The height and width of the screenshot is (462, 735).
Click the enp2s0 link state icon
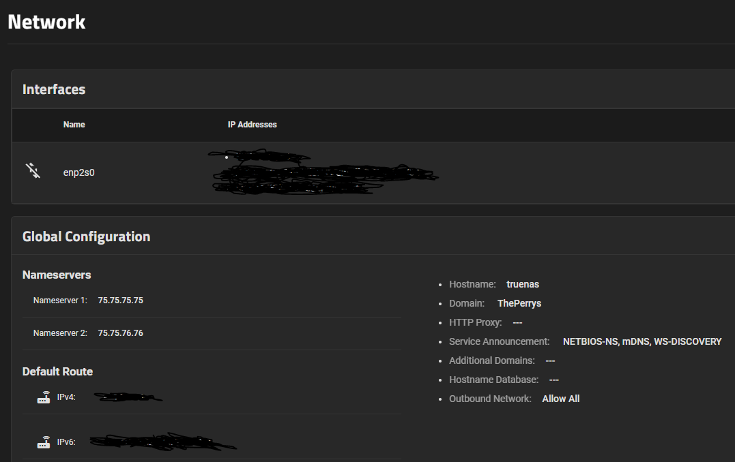pyautogui.click(x=33, y=171)
